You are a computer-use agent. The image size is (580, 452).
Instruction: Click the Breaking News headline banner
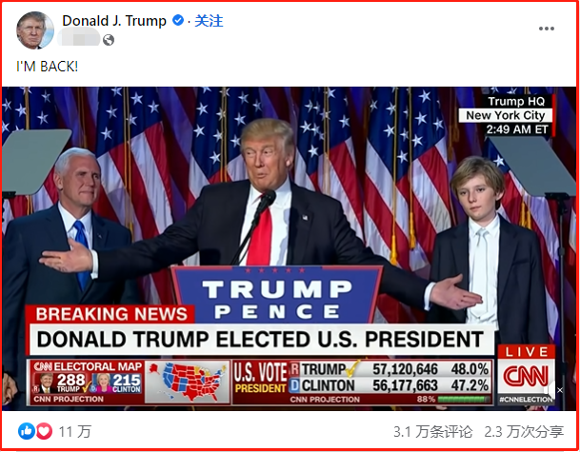[260, 331]
